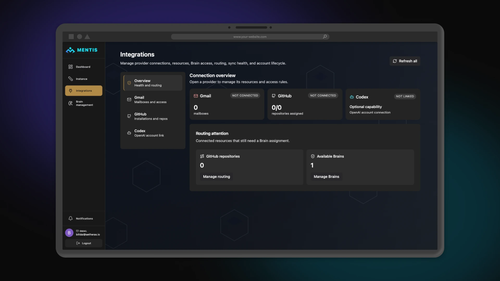Click the Available Brains shield icon

tap(313, 156)
